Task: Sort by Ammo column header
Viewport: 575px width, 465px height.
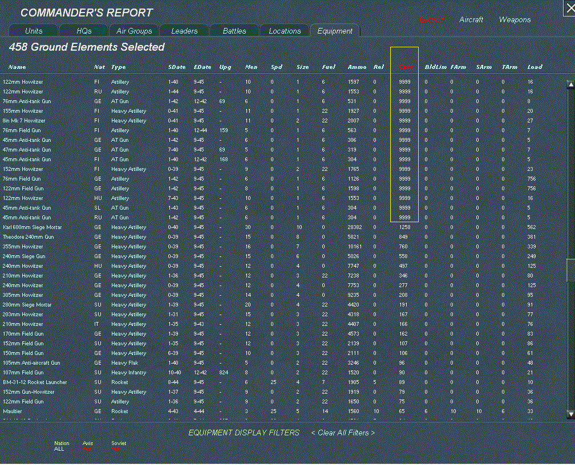Action: (357, 67)
